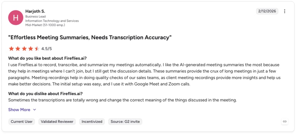Click the 2/12/2026 date badge
The width and height of the screenshot is (296, 134).
point(267,11)
